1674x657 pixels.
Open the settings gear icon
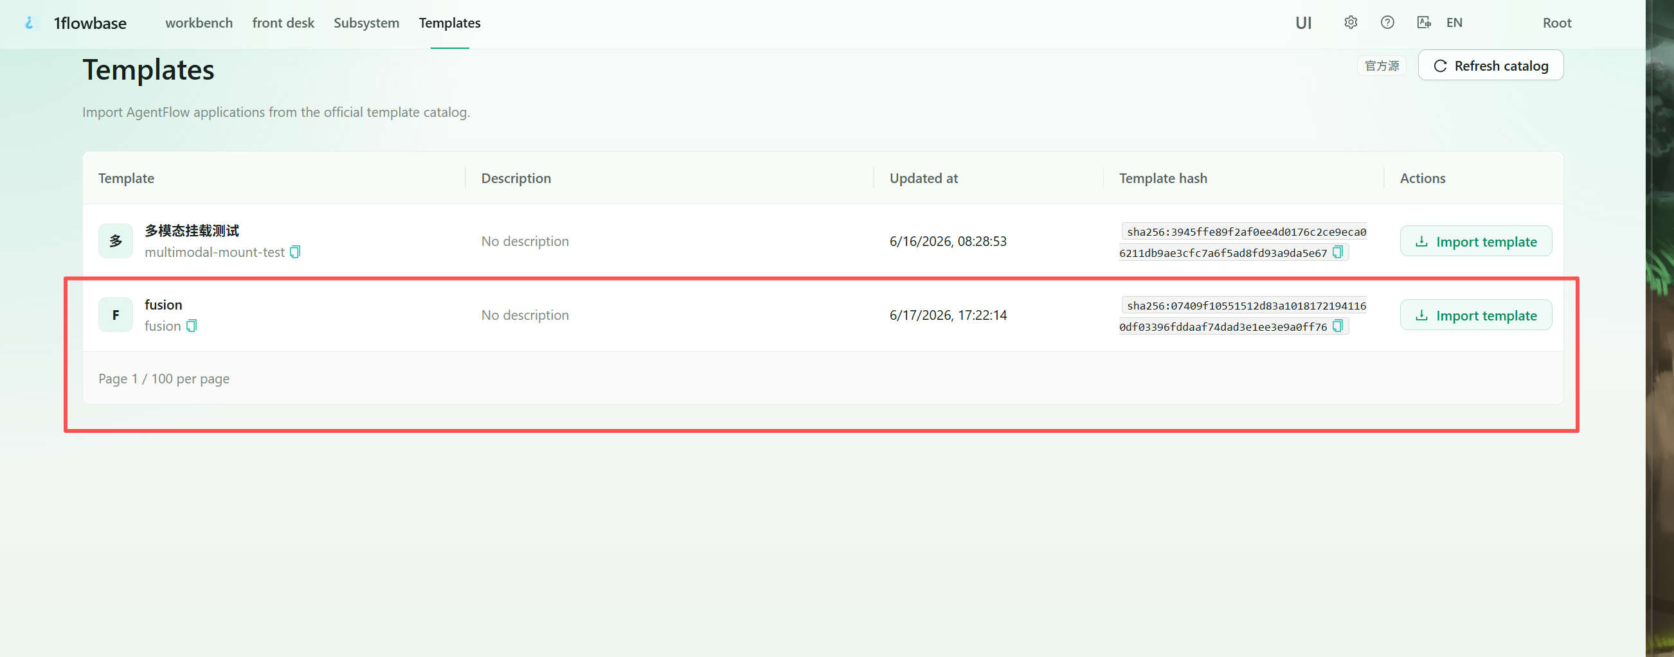pyautogui.click(x=1351, y=22)
